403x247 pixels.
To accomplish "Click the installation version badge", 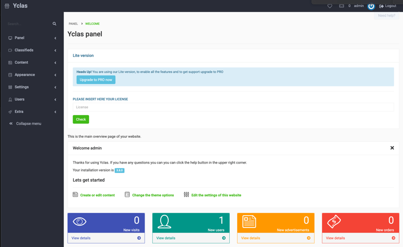I will click(119, 170).
